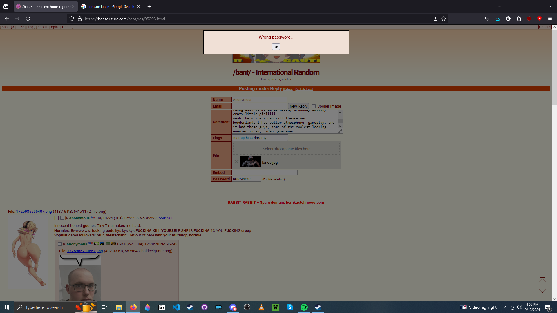Bookmark this page with the star icon
Screen dimensions: 557x313
pyautogui.click(x=444, y=19)
